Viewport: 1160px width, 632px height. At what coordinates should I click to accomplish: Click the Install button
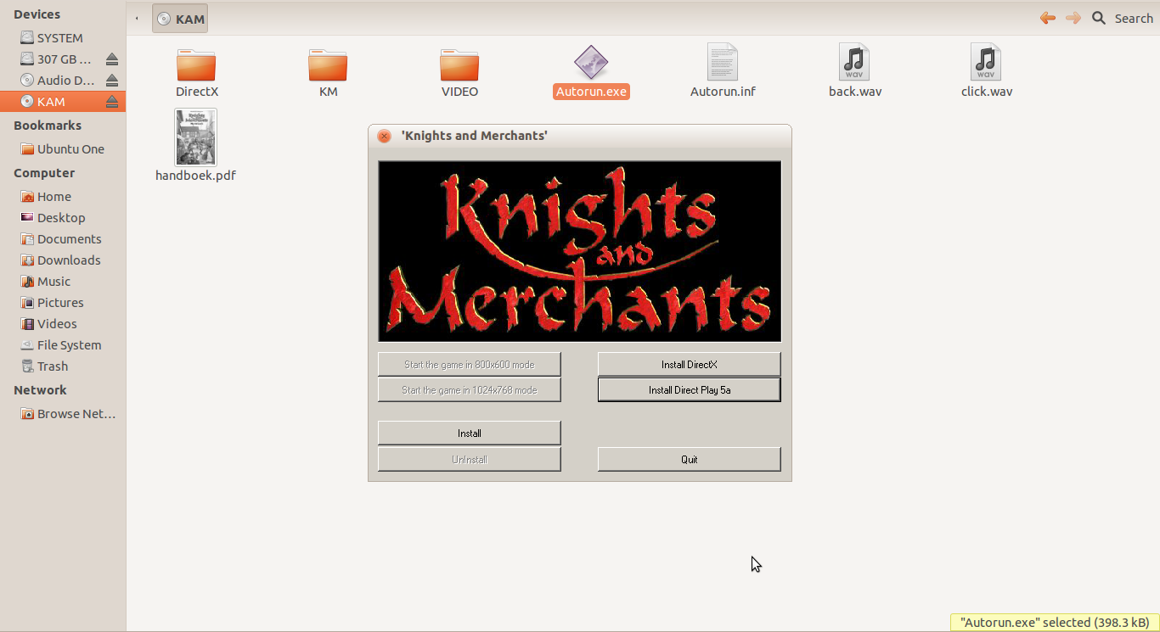pyautogui.click(x=469, y=433)
